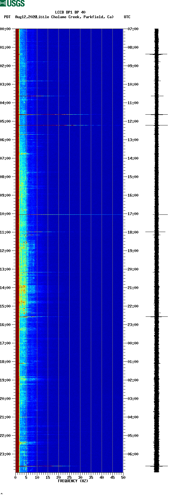Screen dimensions: 170x497
Task: Click the '06:00' PDT time label
Action: point(6,140)
